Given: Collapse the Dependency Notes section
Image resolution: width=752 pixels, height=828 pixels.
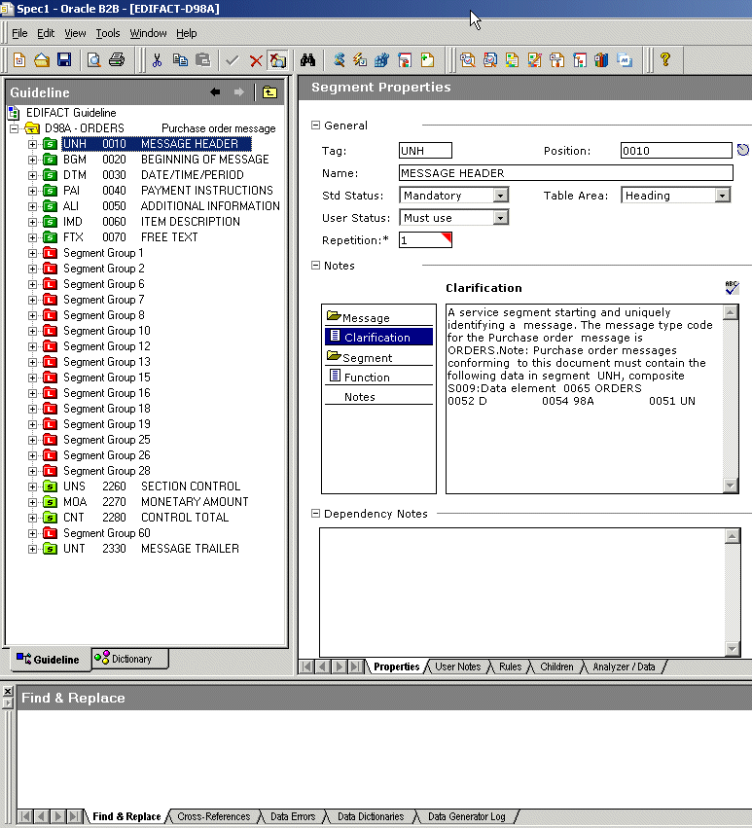Looking at the screenshot, I should [316, 514].
